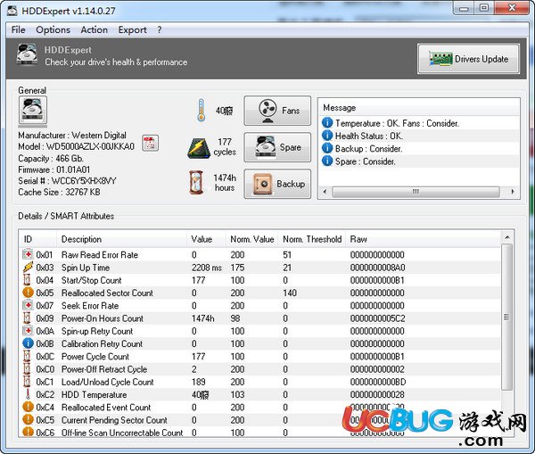535x454 pixels.
Task: Click the SMART table vertical scrollbar thumb
Action: coord(507,318)
